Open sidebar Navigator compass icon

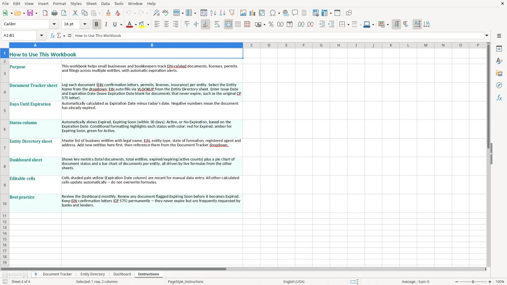[x=499, y=85]
